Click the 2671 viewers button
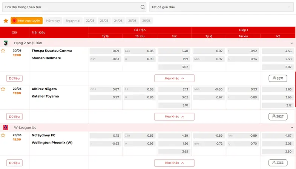The image size is (296, 169). click(x=278, y=78)
